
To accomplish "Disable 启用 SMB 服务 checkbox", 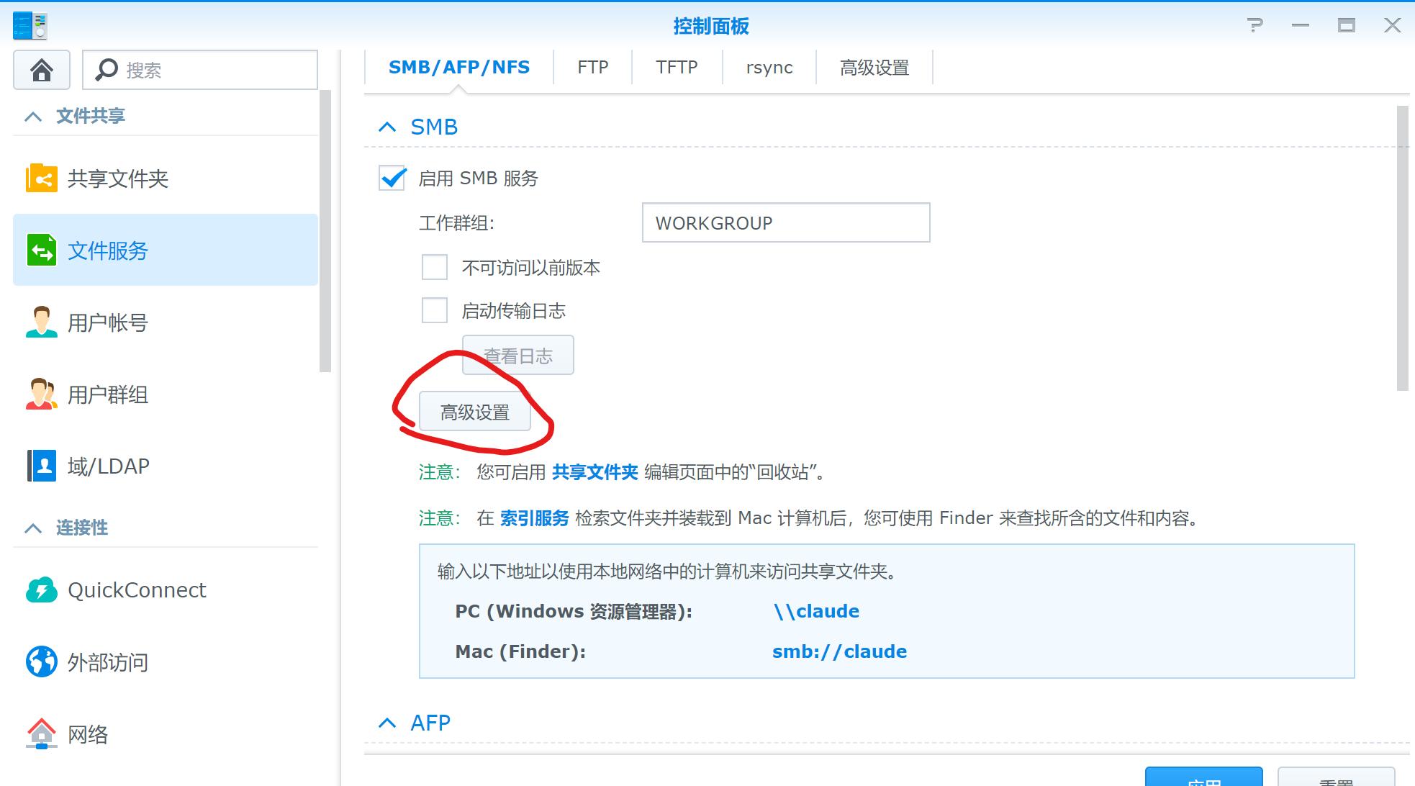I will pos(391,178).
